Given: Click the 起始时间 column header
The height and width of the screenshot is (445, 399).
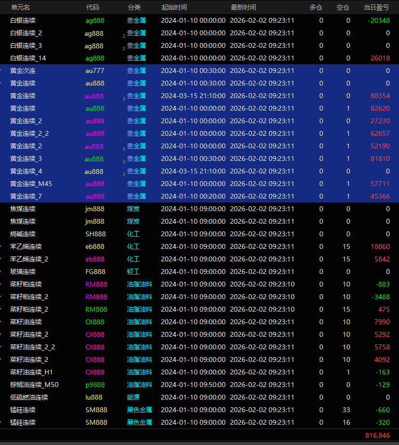Looking at the screenshot, I should 174,7.
